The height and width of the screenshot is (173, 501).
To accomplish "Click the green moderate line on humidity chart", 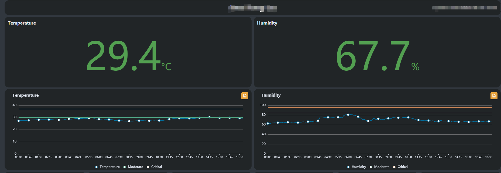I will [380, 113].
